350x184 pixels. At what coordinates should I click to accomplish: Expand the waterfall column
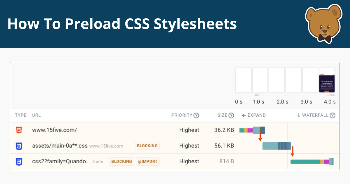point(254,115)
